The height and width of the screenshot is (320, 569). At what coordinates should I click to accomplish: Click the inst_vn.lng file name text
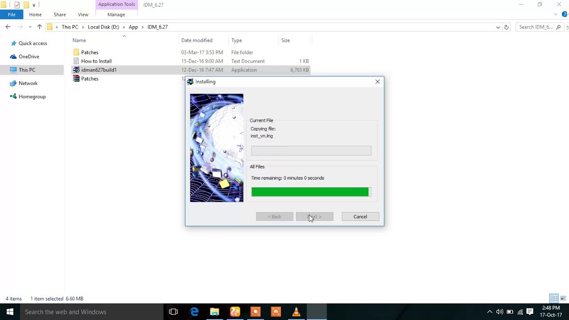[x=261, y=136]
